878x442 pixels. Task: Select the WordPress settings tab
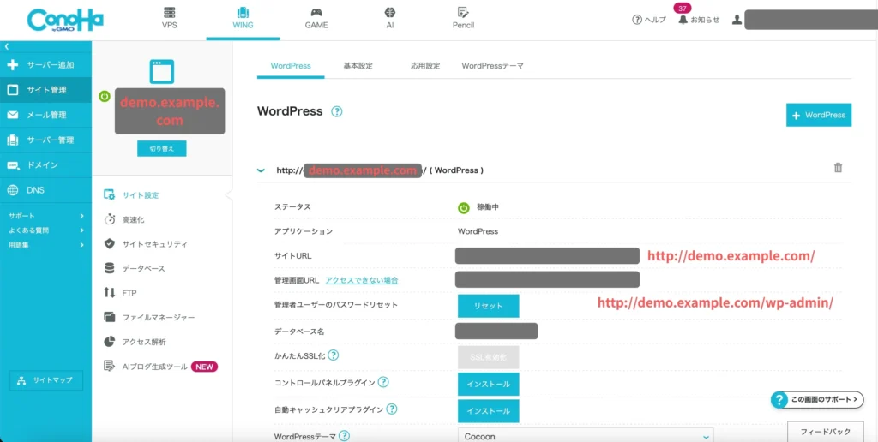click(x=291, y=65)
